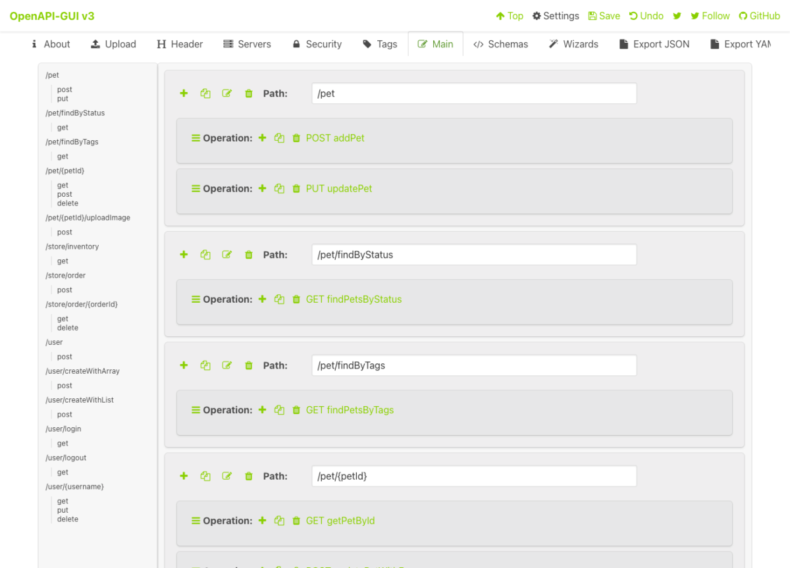Open the Security tab

317,44
